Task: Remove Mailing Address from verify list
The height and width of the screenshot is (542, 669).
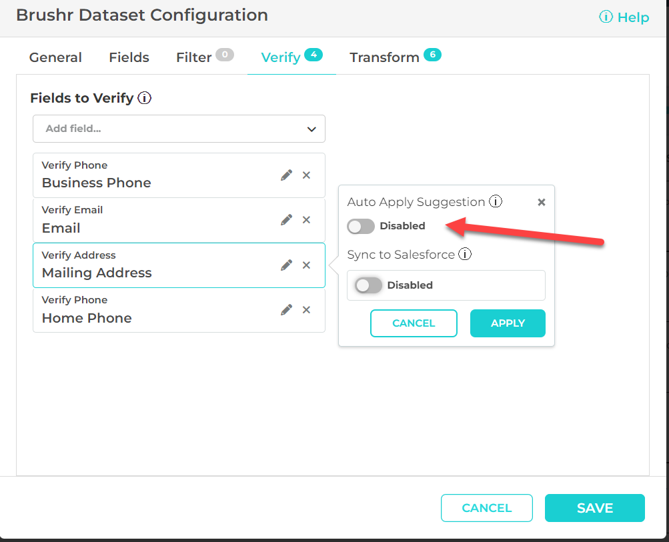Action: pyautogui.click(x=307, y=265)
